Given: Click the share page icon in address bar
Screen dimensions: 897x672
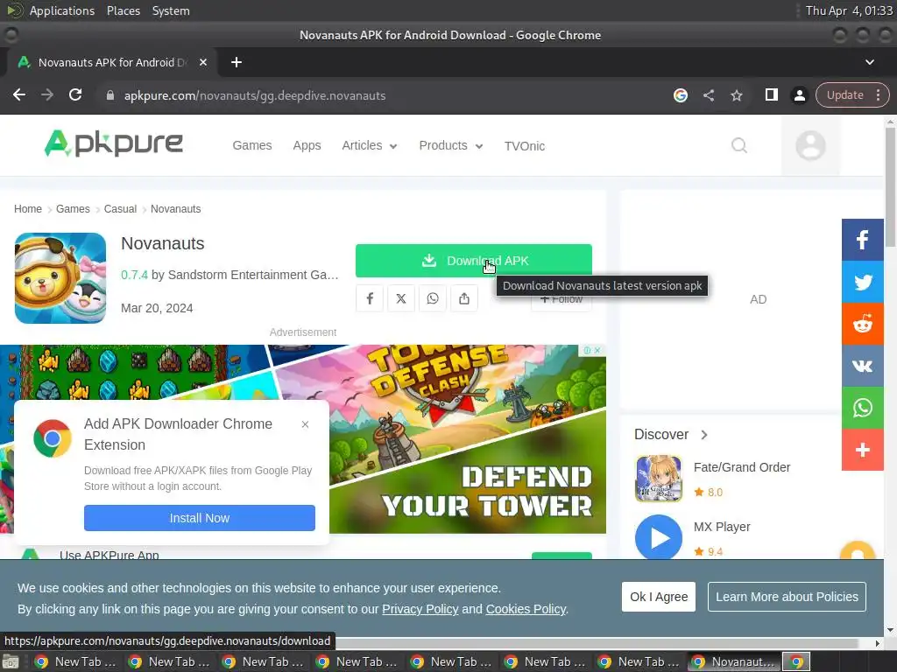Looking at the screenshot, I should pyautogui.click(x=708, y=95).
